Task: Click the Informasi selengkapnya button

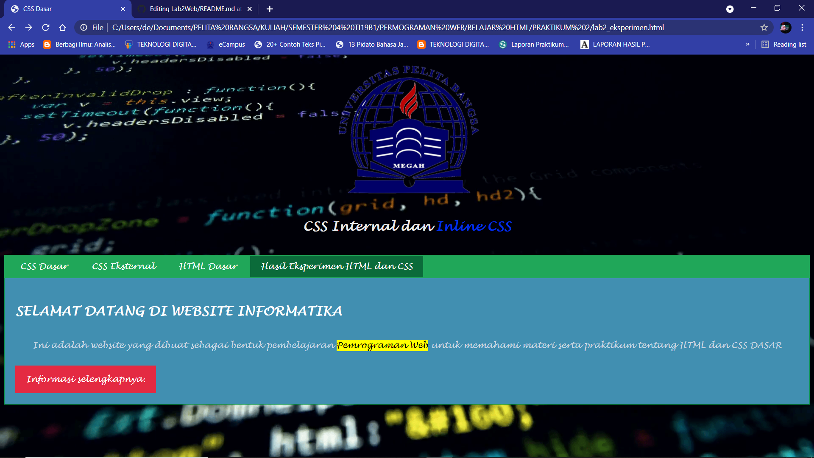Action: click(85, 379)
